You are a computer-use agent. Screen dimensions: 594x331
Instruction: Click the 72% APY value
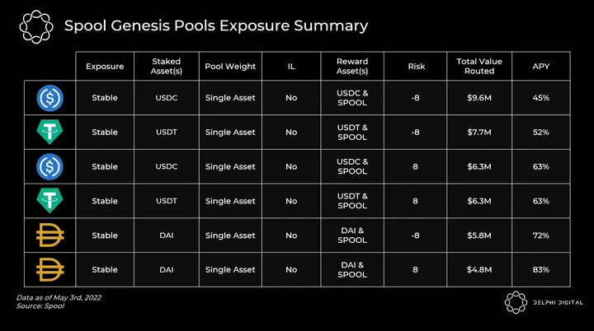tap(541, 235)
